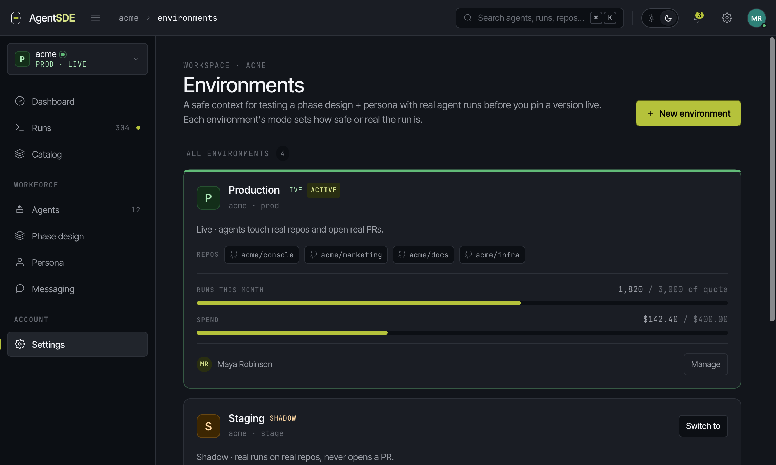The height and width of the screenshot is (465, 776).
Task: Click the environments breadcrumb
Action: (x=188, y=18)
